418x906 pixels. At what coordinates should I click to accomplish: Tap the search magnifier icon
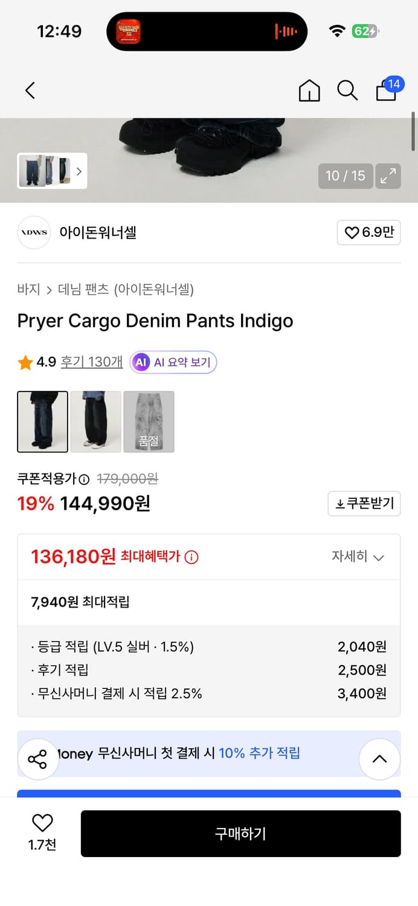point(347,91)
